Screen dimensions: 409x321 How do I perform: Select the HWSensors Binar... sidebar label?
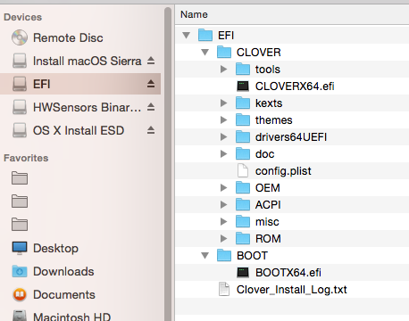pyautogui.click(x=88, y=108)
